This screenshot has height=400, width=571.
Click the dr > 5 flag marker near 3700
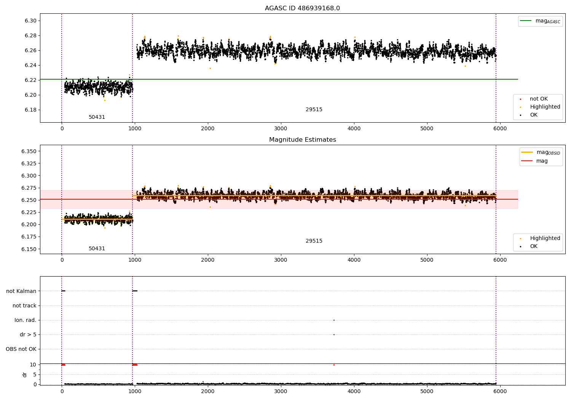point(334,334)
